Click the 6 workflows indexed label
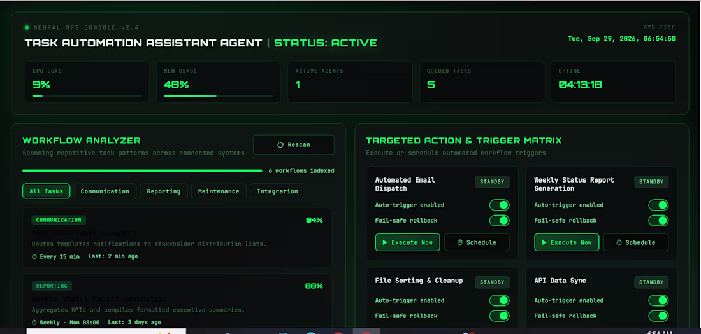701x334 pixels. [301, 170]
